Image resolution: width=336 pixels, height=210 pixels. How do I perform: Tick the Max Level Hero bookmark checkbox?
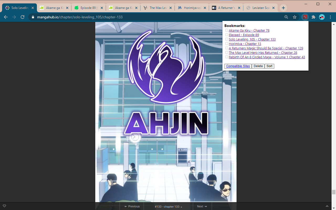pos(227,52)
